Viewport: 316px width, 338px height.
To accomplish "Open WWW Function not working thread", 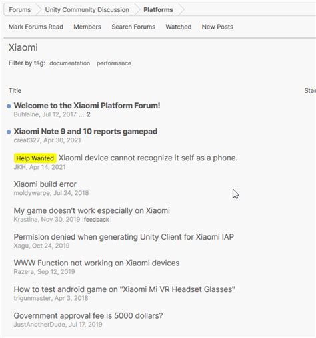I will click(97, 263).
